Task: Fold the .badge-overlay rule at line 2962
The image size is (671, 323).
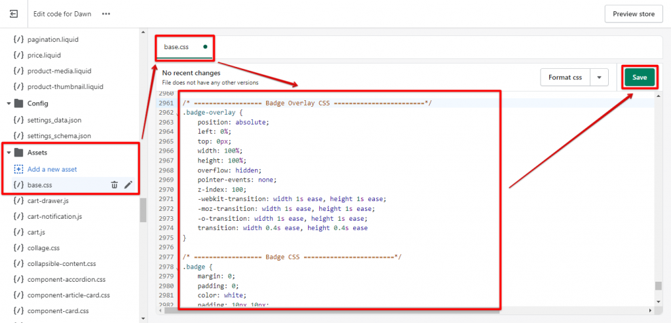Action: [x=178, y=115]
